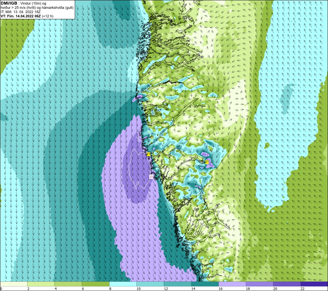Click the scale label '4'

pyautogui.click(x=56, y=289)
